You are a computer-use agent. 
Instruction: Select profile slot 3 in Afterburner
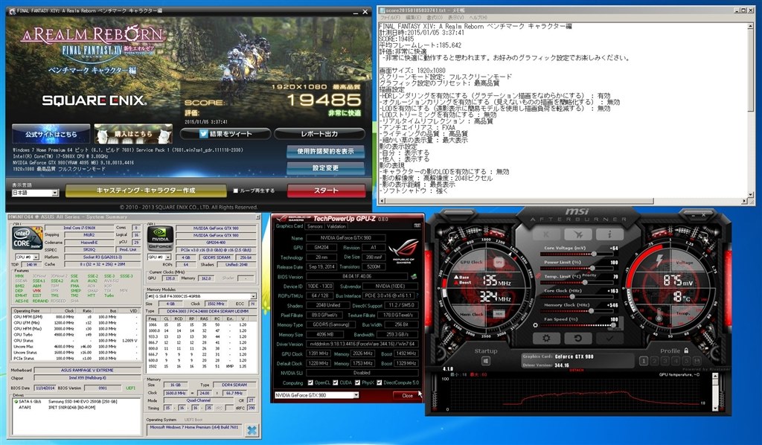(x=665, y=361)
